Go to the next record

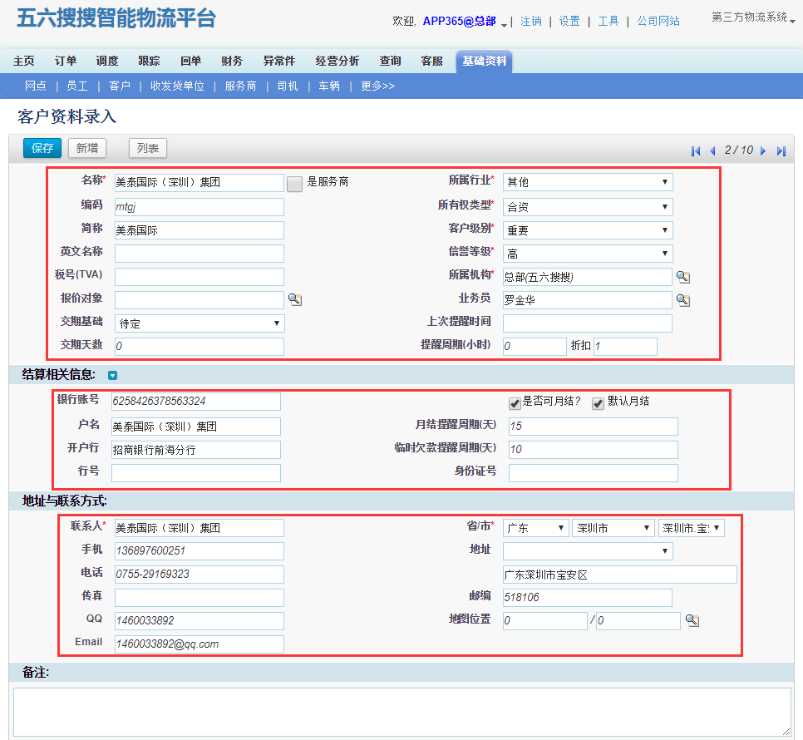click(x=763, y=150)
